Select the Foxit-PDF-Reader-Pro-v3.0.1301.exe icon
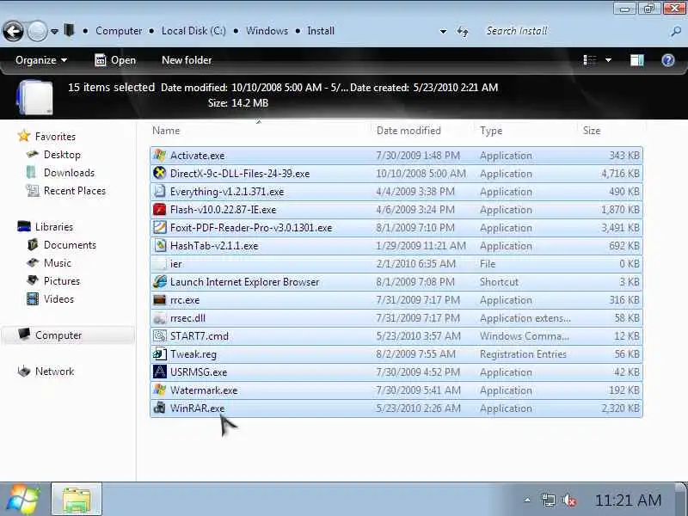Image resolution: width=688 pixels, height=516 pixels. pyautogui.click(x=160, y=227)
